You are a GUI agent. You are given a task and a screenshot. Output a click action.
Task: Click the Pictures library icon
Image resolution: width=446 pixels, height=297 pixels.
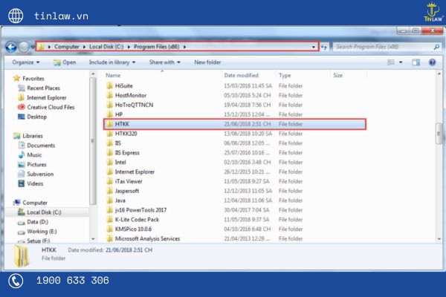coord(22,164)
